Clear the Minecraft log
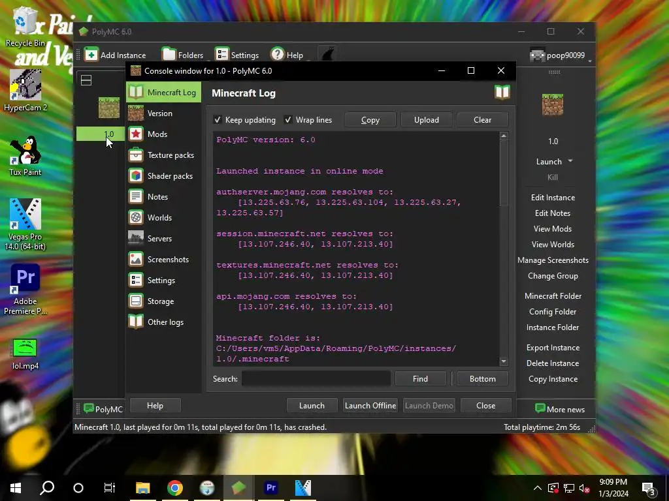This screenshot has width=669, height=501. click(x=483, y=120)
